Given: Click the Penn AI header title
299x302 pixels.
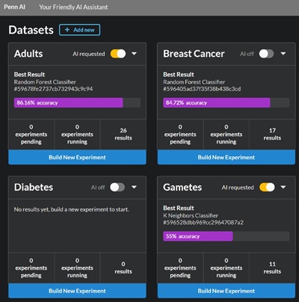Looking at the screenshot, I should 14,7.
